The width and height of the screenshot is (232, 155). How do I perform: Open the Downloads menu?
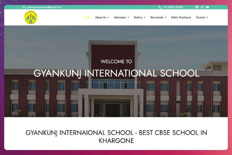click(x=157, y=17)
